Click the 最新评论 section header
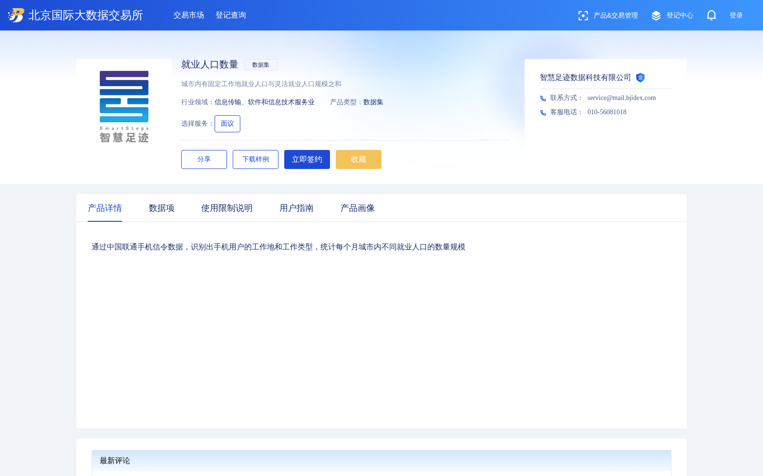This screenshot has width=763, height=476. coord(115,461)
